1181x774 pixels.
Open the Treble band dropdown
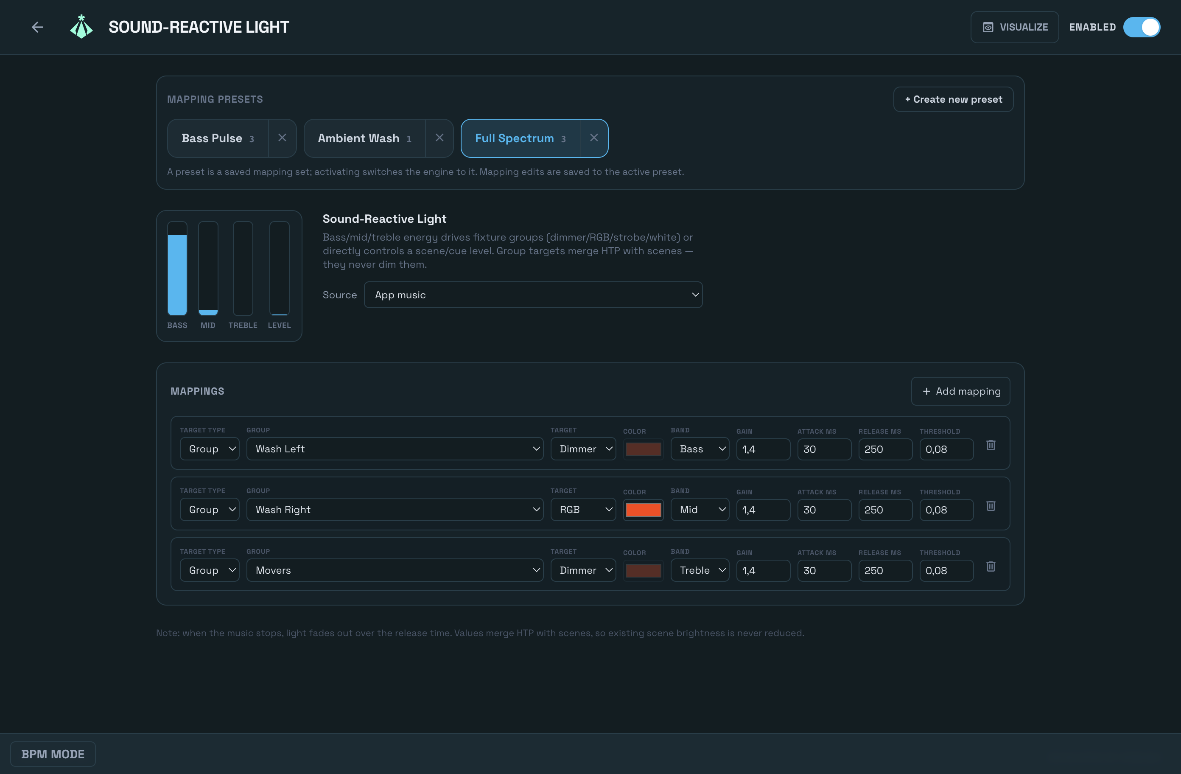(x=700, y=570)
